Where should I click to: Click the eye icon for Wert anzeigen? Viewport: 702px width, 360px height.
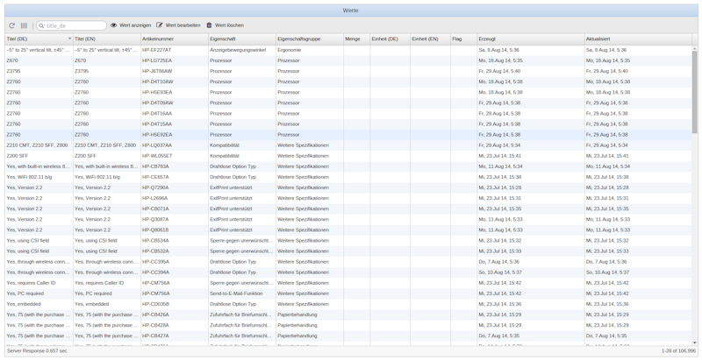[114, 25]
